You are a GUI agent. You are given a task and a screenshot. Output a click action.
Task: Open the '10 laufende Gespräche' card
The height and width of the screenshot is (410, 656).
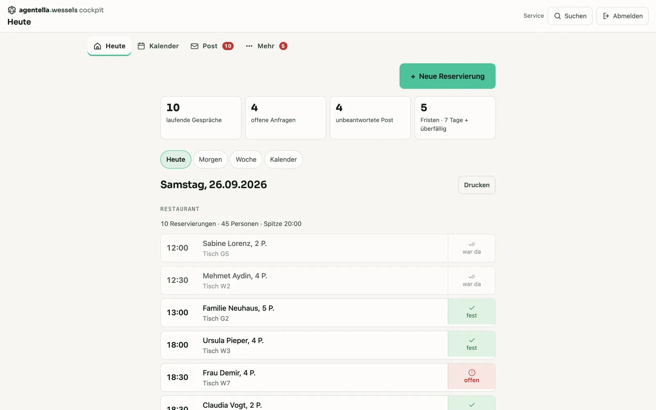pos(201,118)
